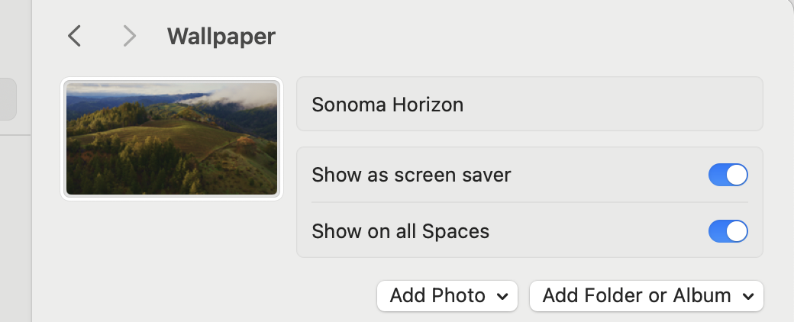Click the white knob of all Spaces switch
Image resolution: width=794 pixels, height=322 pixels.
coord(737,230)
